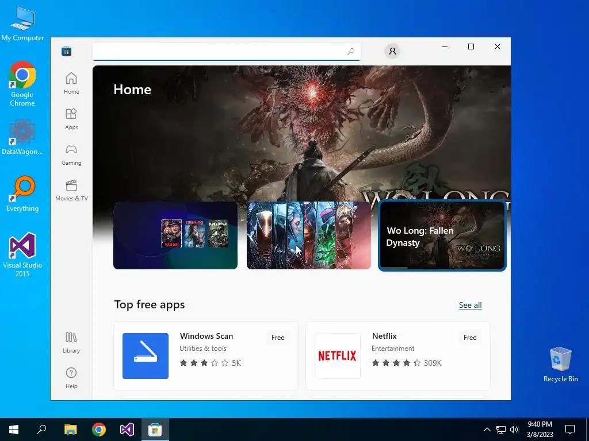Select Google Chrome desktop shortcut
Image resolution: width=589 pixels, height=441 pixels.
click(x=22, y=84)
